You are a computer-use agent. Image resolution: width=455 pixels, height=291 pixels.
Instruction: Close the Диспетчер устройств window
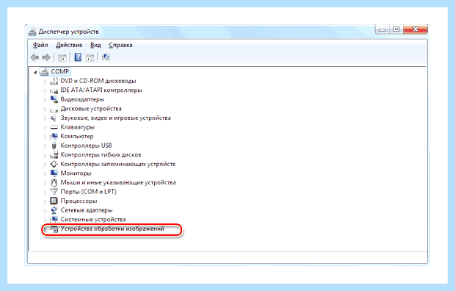[x=415, y=29]
